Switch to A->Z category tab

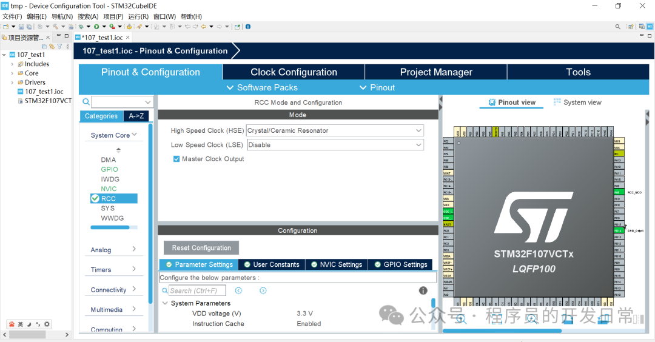coord(136,116)
